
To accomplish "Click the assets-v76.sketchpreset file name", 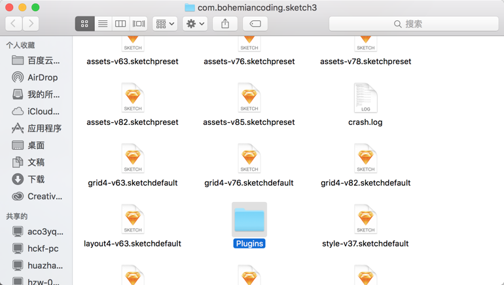I will tap(249, 61).
